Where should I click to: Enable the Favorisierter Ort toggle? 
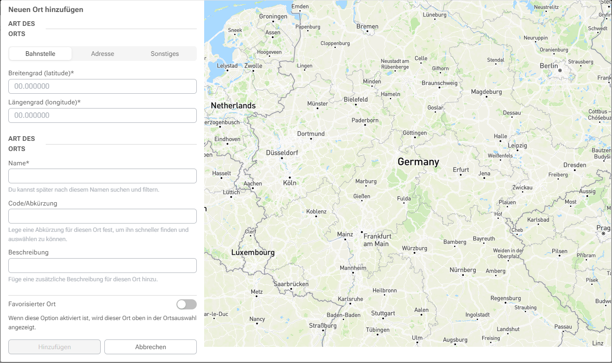pos(187,304)
